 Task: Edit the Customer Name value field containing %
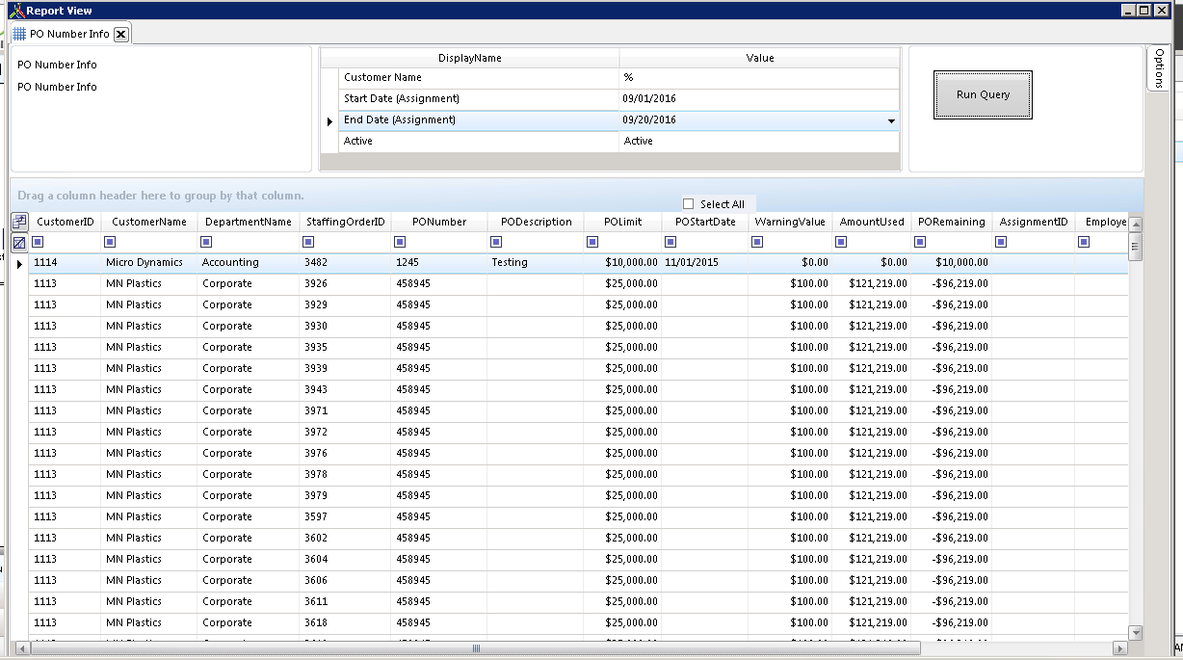pos(759,77)
